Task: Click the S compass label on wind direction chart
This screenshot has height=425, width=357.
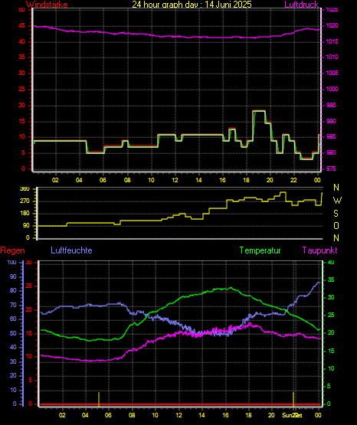Action: tap(336, 214)
